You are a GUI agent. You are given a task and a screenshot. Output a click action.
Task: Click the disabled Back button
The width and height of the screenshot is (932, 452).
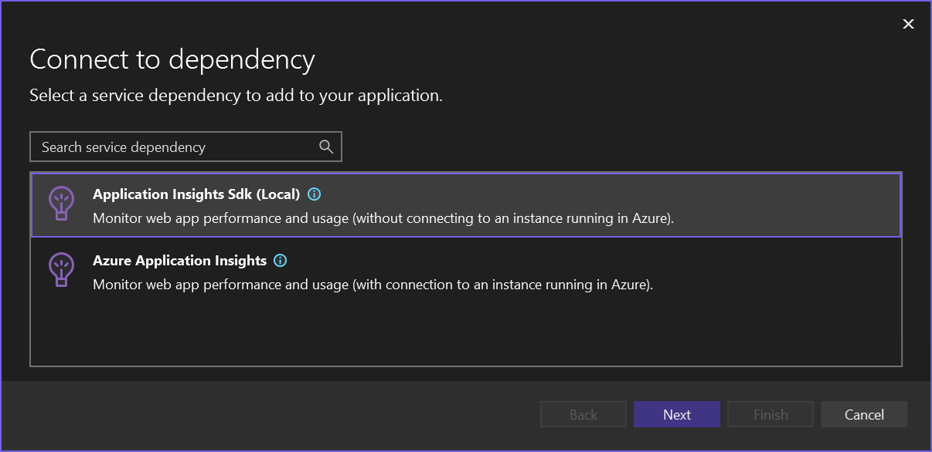[x=583, y=414]
